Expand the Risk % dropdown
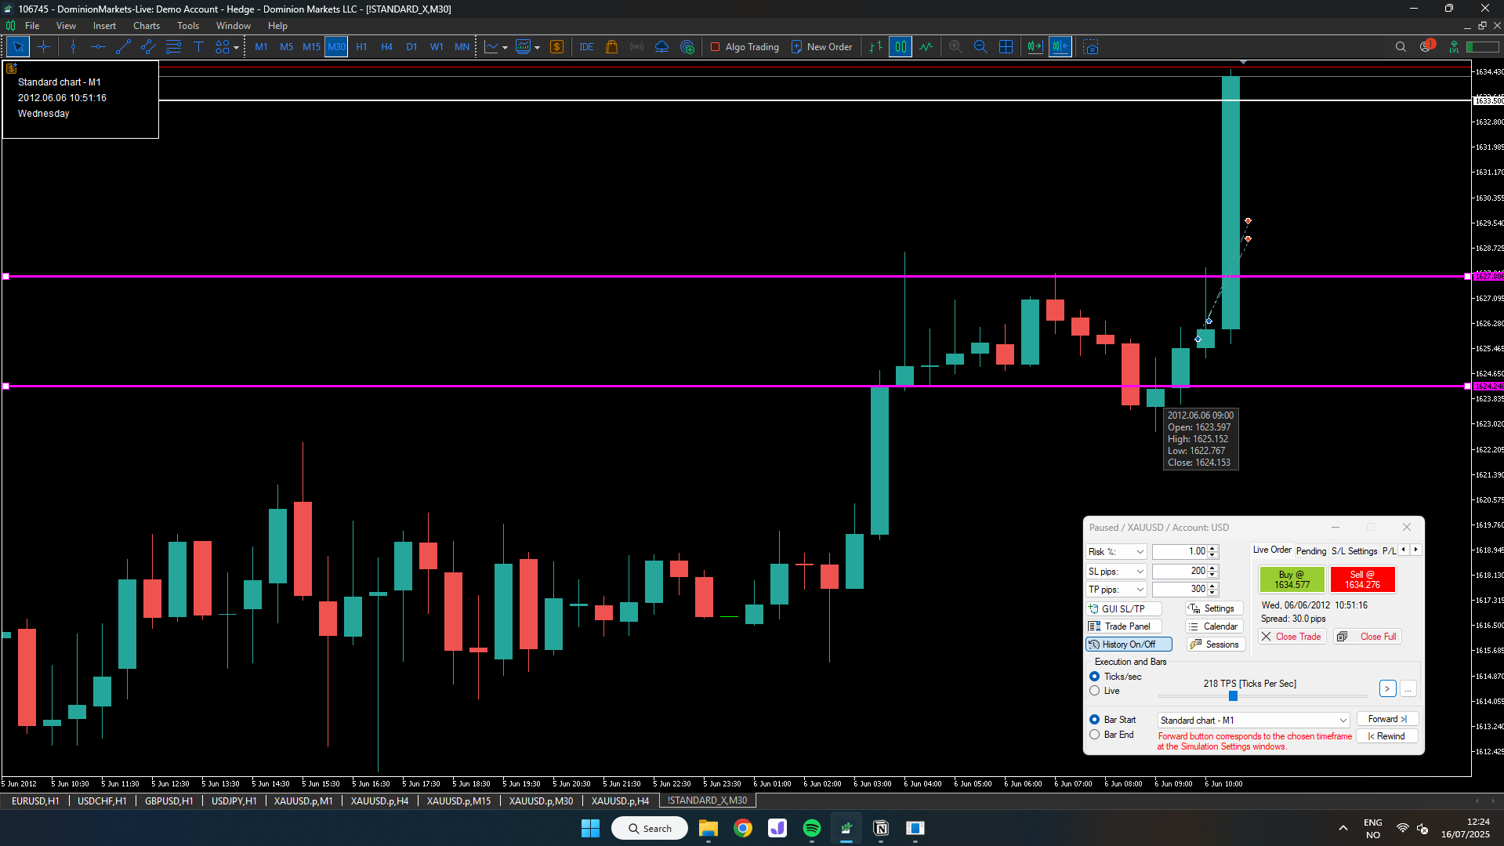This screenshot has width=1504, height=846. coord(1140,552)
